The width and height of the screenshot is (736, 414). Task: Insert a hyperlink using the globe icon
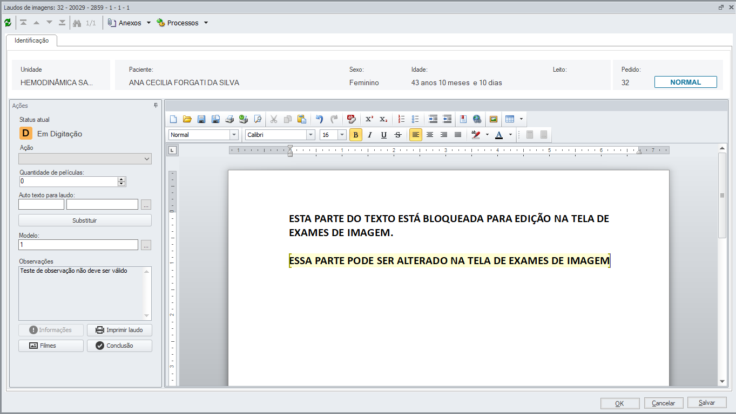[477, 119]
